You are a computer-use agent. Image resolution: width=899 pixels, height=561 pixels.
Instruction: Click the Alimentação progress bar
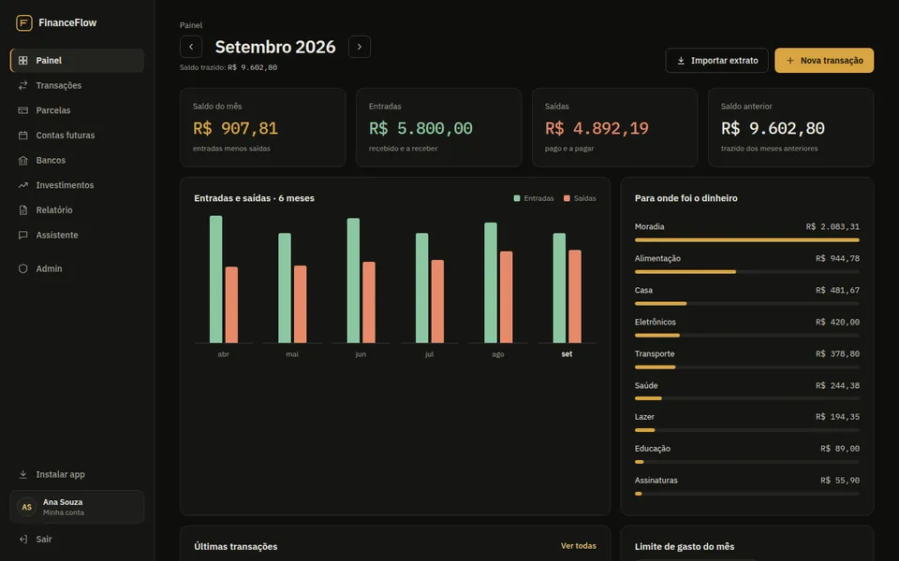click(x=747, y=272)
